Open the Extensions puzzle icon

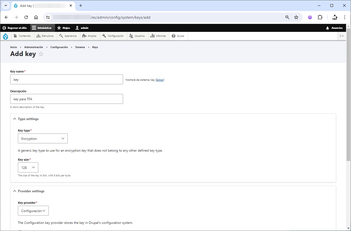(x=320, y=17)
